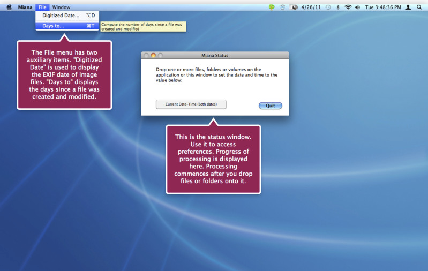Click the green tree menu bar icon
Viewport: 428px width, 271px height.
click(272, 7)
